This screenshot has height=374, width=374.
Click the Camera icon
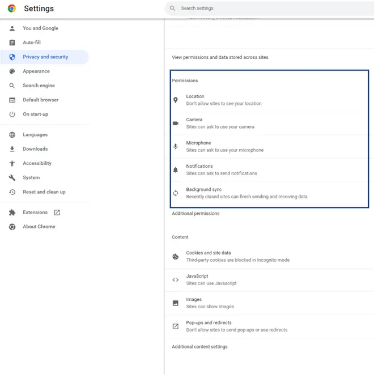coord(176,124)
